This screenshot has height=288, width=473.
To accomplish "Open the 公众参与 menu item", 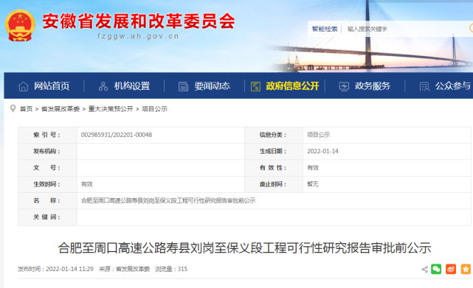I will tap(453, 86).
